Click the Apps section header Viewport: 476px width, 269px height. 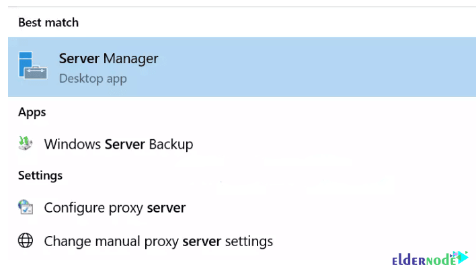click(x=32, y=112)
